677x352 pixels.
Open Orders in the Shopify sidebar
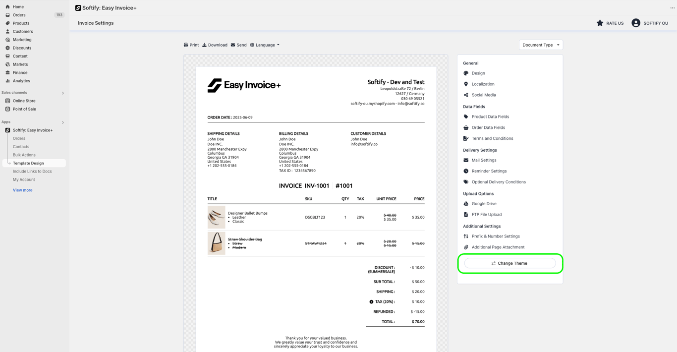(x=19, y=15)
